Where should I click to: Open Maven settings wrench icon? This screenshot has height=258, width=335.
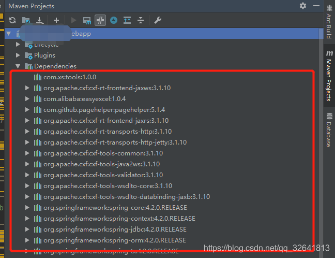158,20
